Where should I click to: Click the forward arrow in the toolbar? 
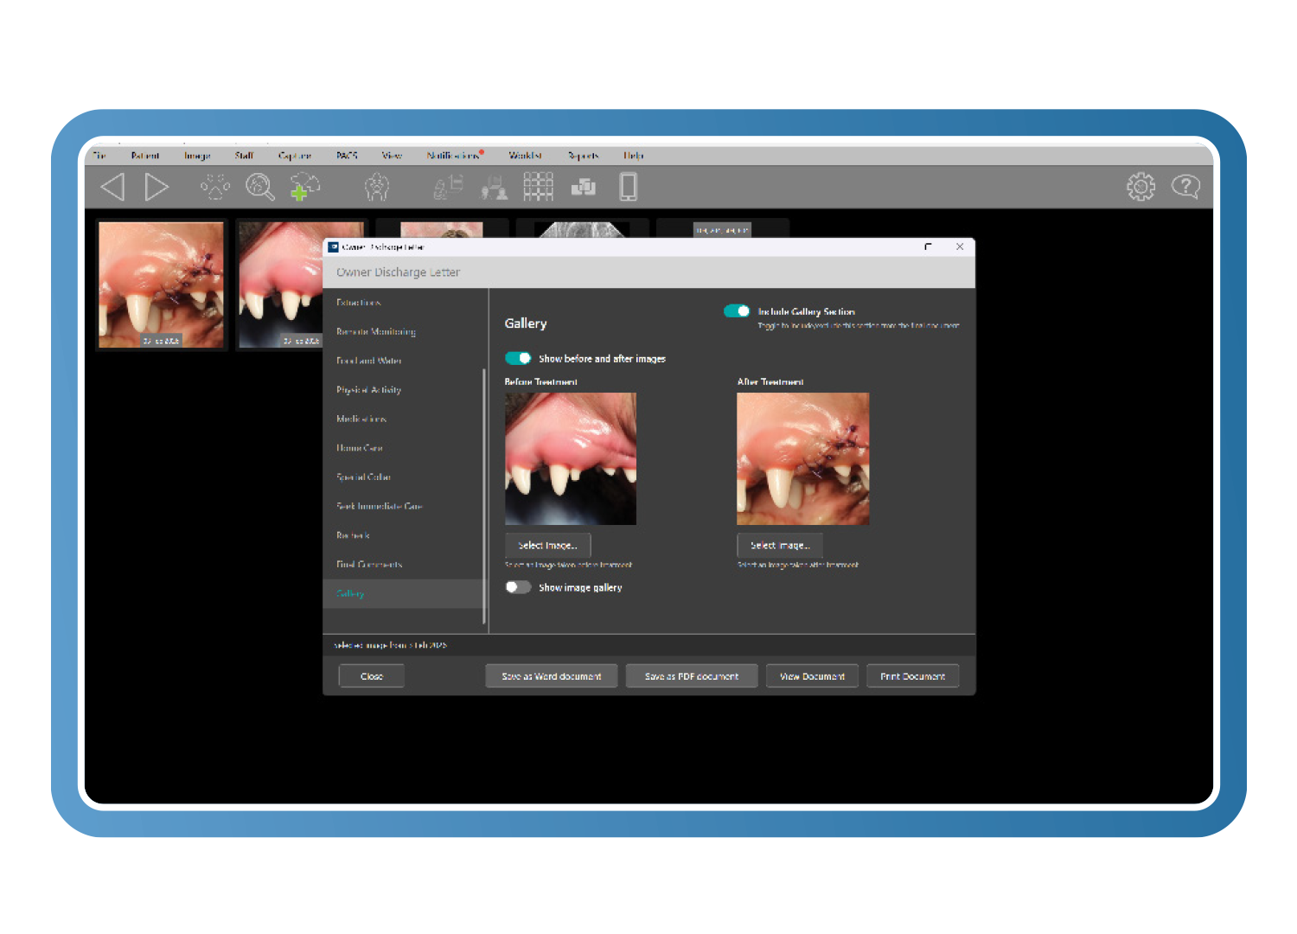click(157, 187)
